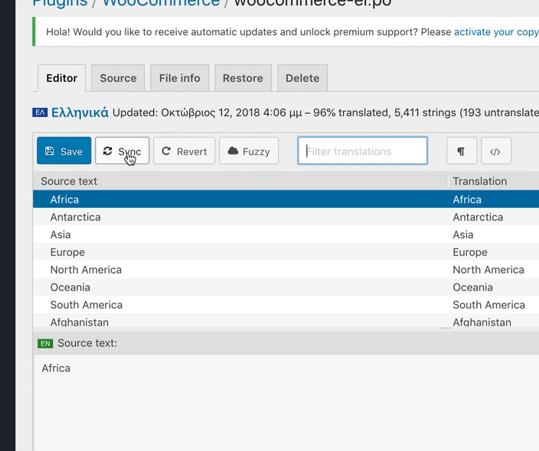Click the Asia translation cell

coord(494,235)
